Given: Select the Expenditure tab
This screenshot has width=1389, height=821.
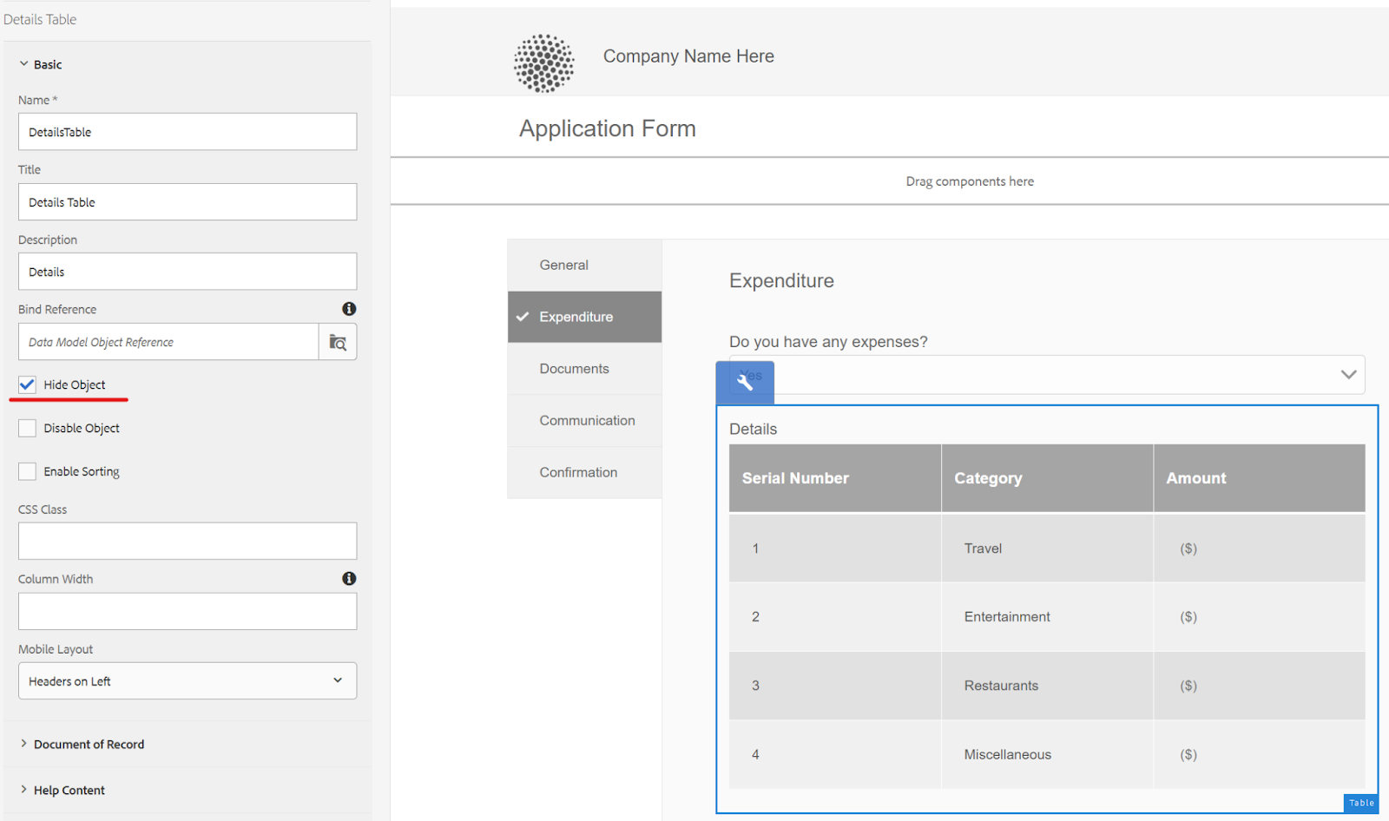Looking at the screenshot, I should (584, 317).
